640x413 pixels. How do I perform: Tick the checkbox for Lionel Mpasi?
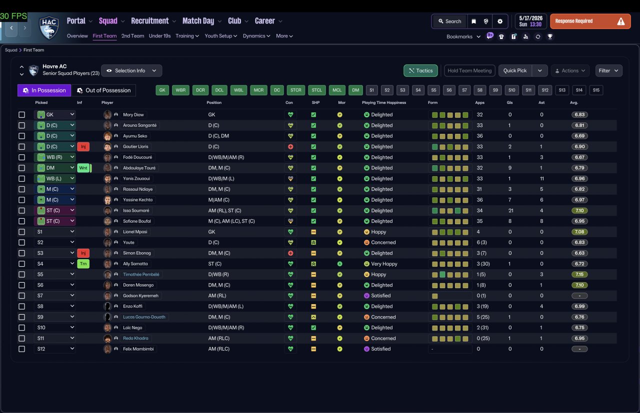[x=21, y=232]
